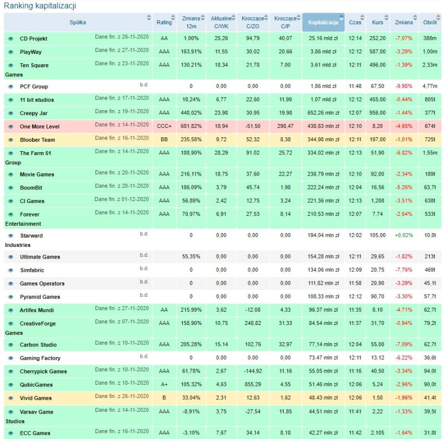This screenshot has width=443, height=439.
Task: Click PCF Group -9,98% change value
Action: coord(404,86)
